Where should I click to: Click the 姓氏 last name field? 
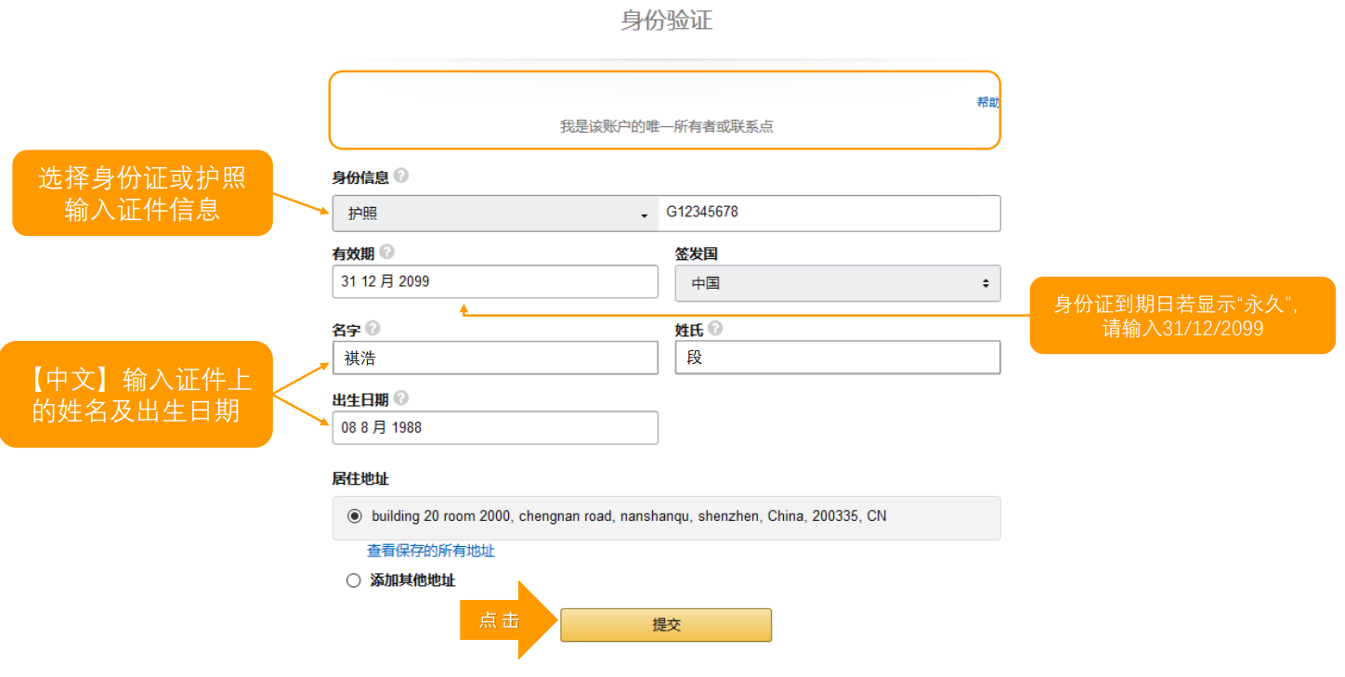point(837,358)
